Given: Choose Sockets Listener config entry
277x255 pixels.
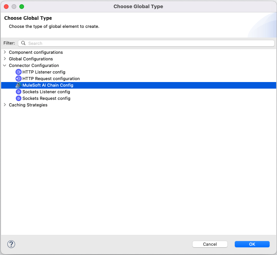Looking at the screenshot, I should 46,92.
